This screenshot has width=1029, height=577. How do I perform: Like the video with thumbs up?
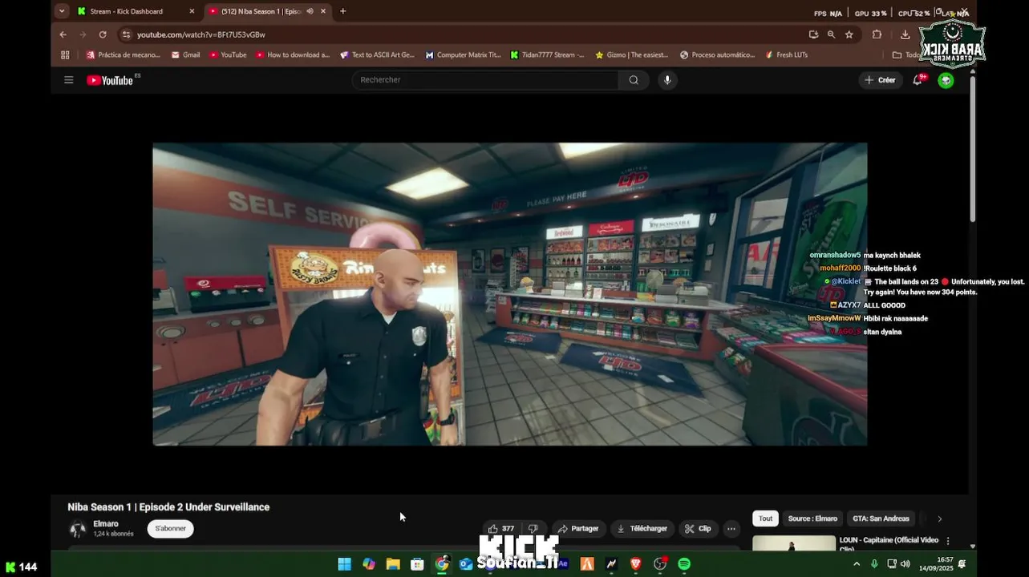[501, 529]
